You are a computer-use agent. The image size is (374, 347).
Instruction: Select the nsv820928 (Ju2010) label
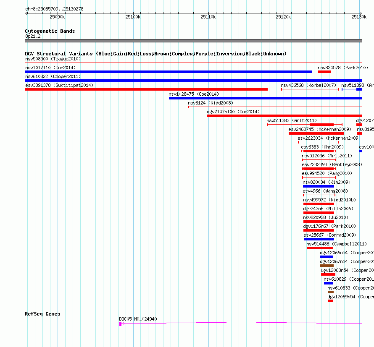pos(326,217)
